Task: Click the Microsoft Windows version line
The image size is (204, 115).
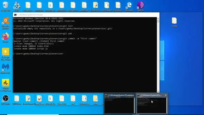Action: click(38, 19)
